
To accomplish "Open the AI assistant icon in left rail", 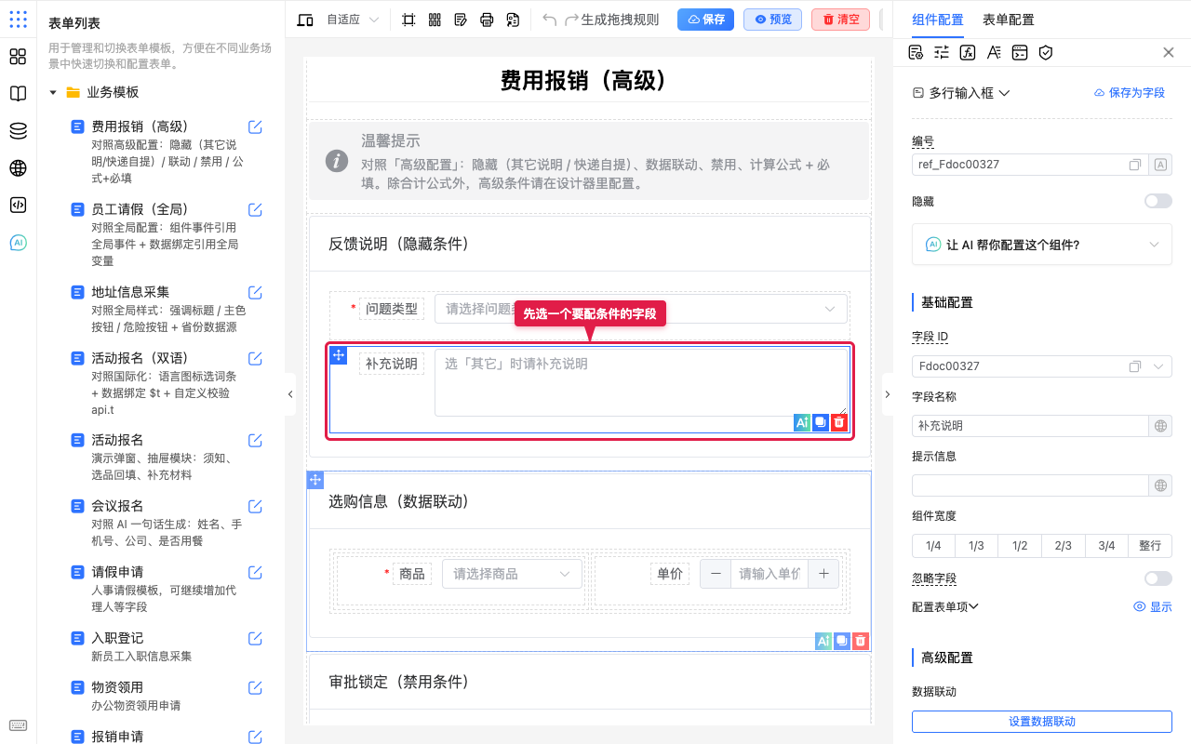I will [18, 243].
